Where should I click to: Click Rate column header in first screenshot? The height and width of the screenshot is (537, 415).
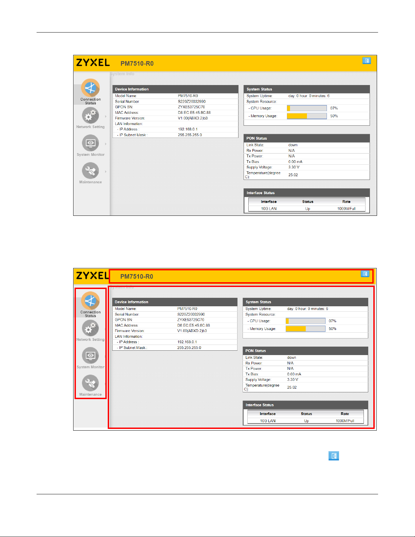coord(346,202)
